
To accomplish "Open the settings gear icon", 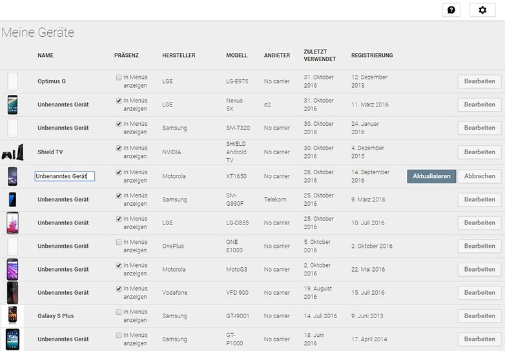I will (482, 10).
